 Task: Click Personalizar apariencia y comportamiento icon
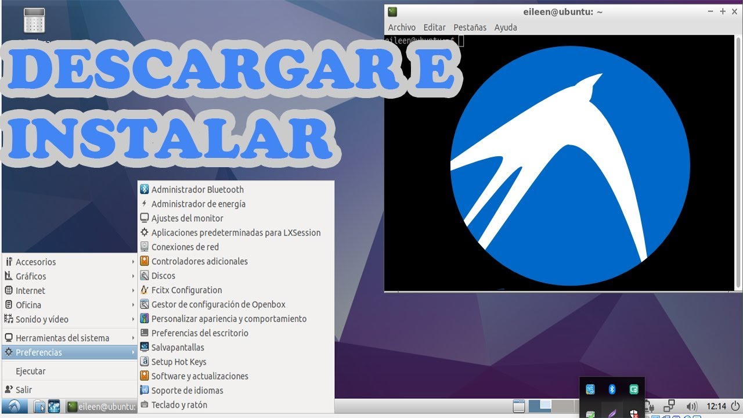(x=145, y=319)
